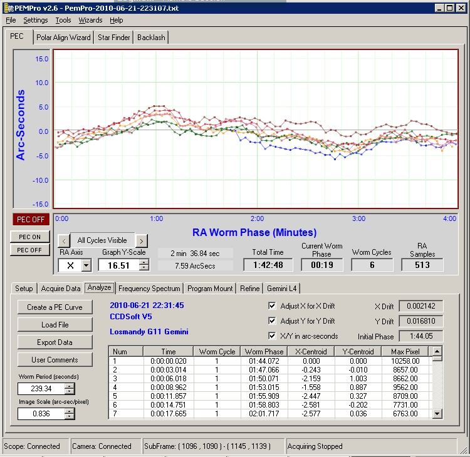Select table row with time 0:00:00.020
This screenshot has height=457, width=470.
pyautogui.click(x=270, y=361)
